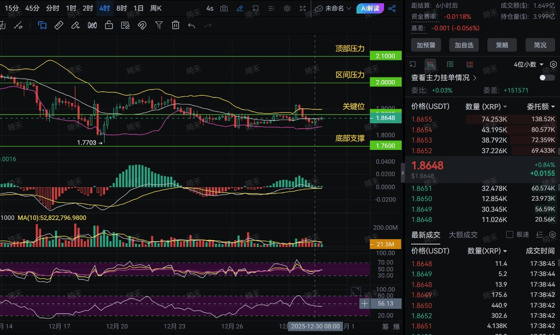Switch to the 1时 timeframe
This screenshot has height=335, width=560.
click(71, 8)
